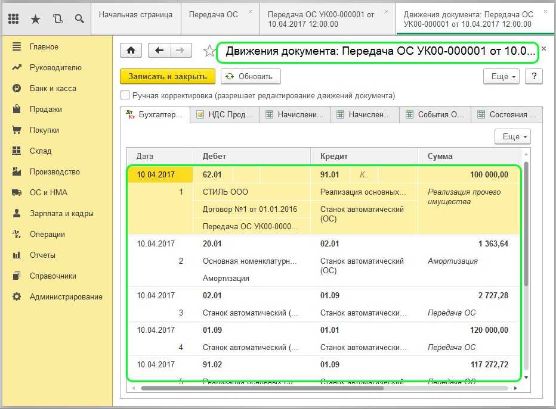Click Записать и закрыть button
Image resolution: width=556 pixels, height=409 pixels.
pos(168,76)
